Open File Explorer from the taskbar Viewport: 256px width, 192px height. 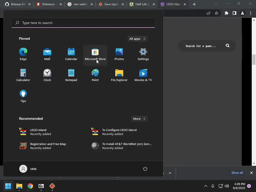click(19, 186)
